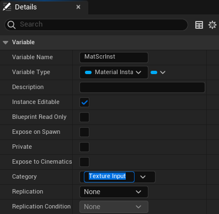219x214 pixels.
Task: Uncheck the Instance Editable checkbox
Action: (x=84, y=102)
